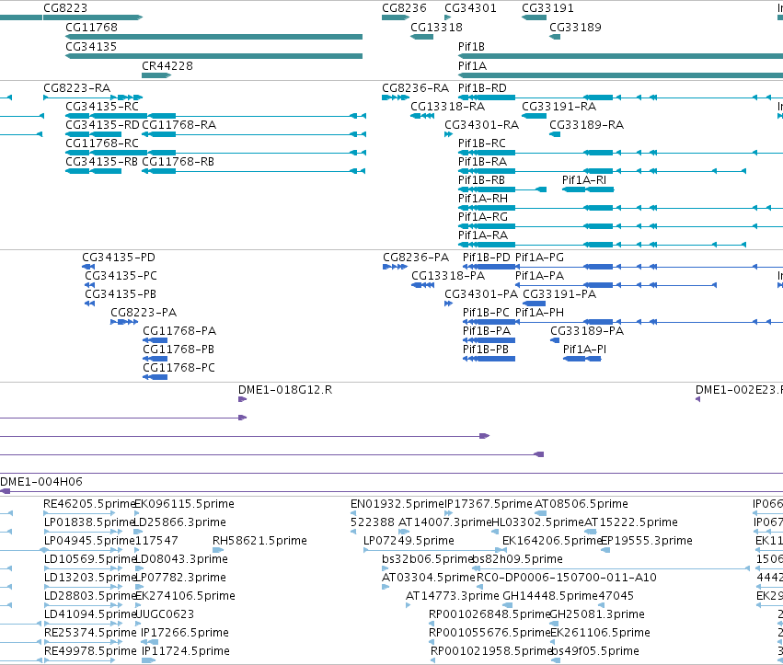The width and height of the screenshot is (783, 665).
Task: Select EST EN01932.5prime
Action: 397,504
